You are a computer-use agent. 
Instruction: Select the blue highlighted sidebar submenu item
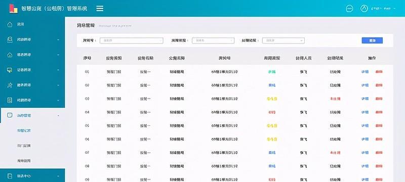click(24, 131)
